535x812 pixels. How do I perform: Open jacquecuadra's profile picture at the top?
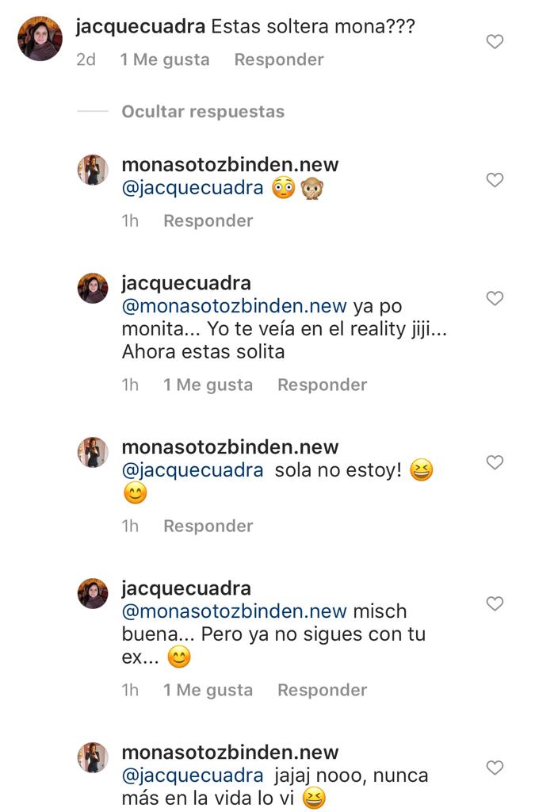pyautogui.click(x=41, y=37)
